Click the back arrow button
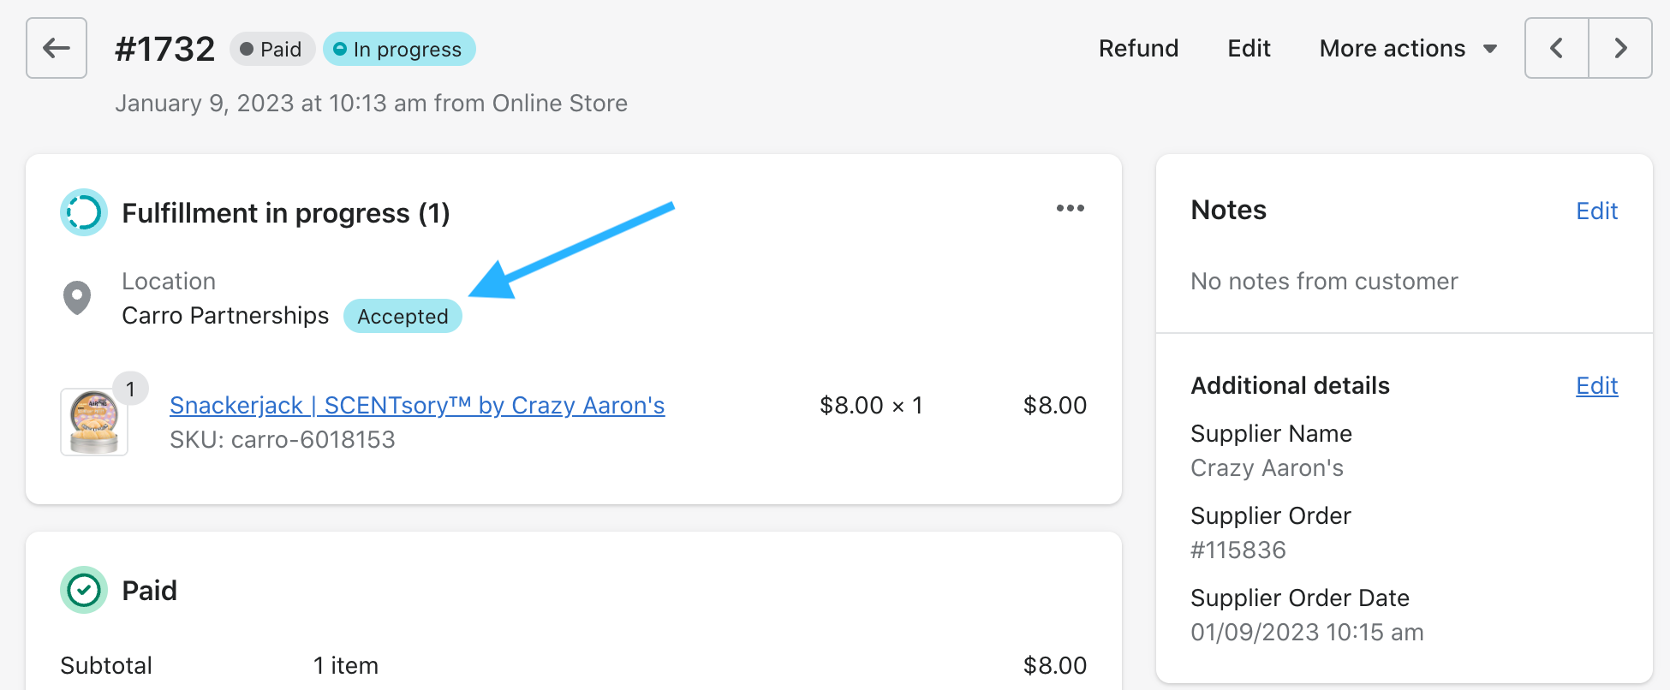Image resolution: width=1670 pixels, height=690 pixels. coord(57,48)
